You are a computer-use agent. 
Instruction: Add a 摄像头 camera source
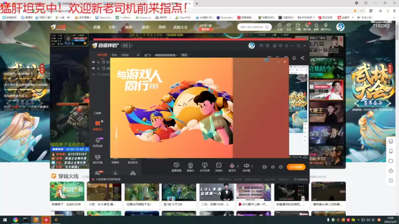[191, 167]
